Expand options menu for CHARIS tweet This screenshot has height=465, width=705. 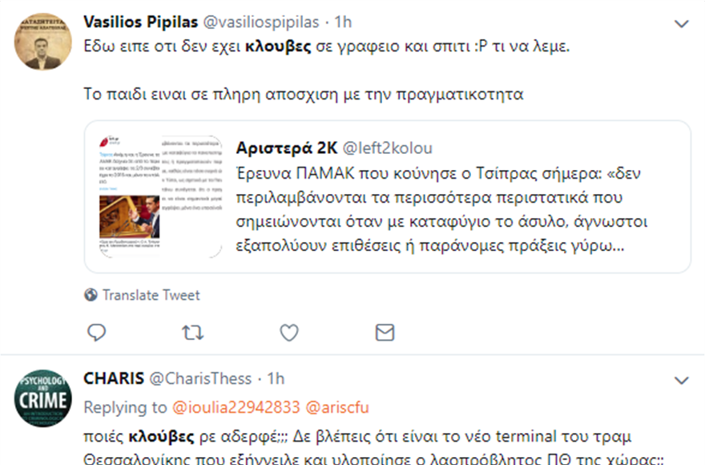point(681,379)
